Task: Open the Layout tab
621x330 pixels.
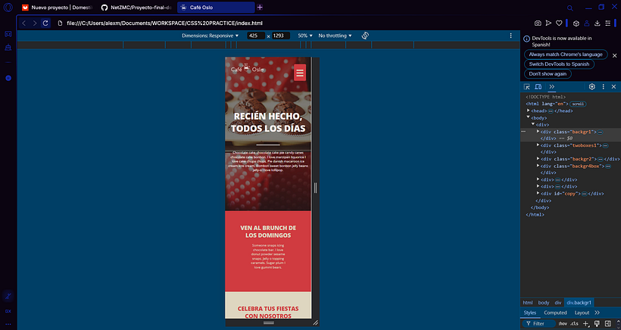Action: 582,313
